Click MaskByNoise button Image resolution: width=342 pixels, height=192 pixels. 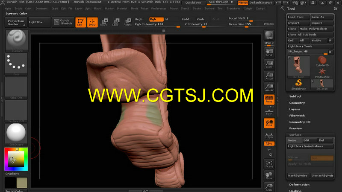[x=298, y=175]
